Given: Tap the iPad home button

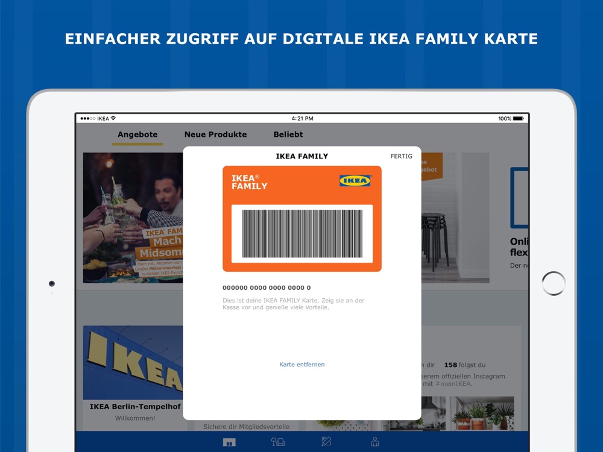Looking at the screenshot, I should pos(554,284).
